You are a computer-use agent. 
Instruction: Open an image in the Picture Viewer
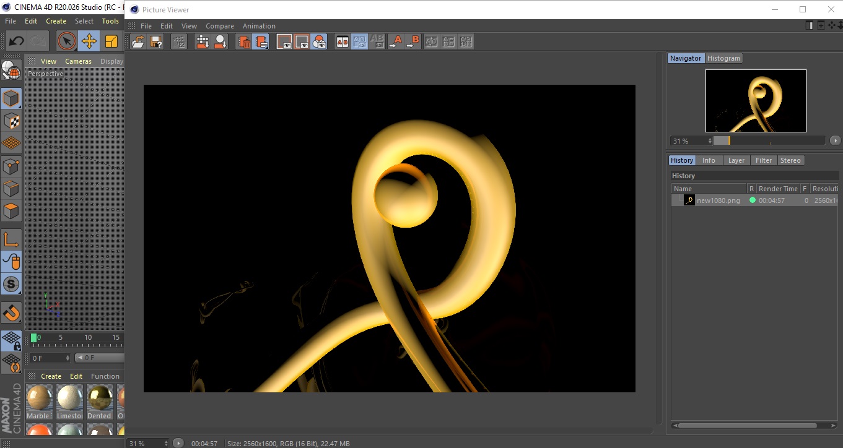tap(139, 42)
